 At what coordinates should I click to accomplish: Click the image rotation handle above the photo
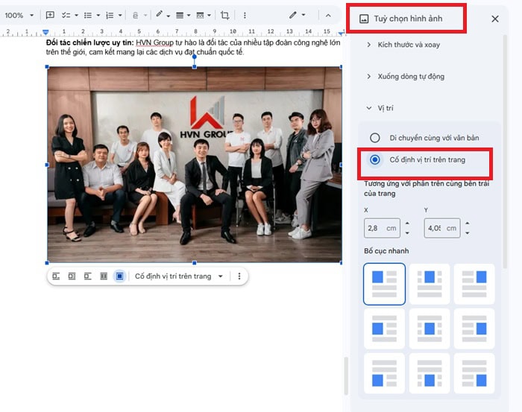tap(195, 57)
